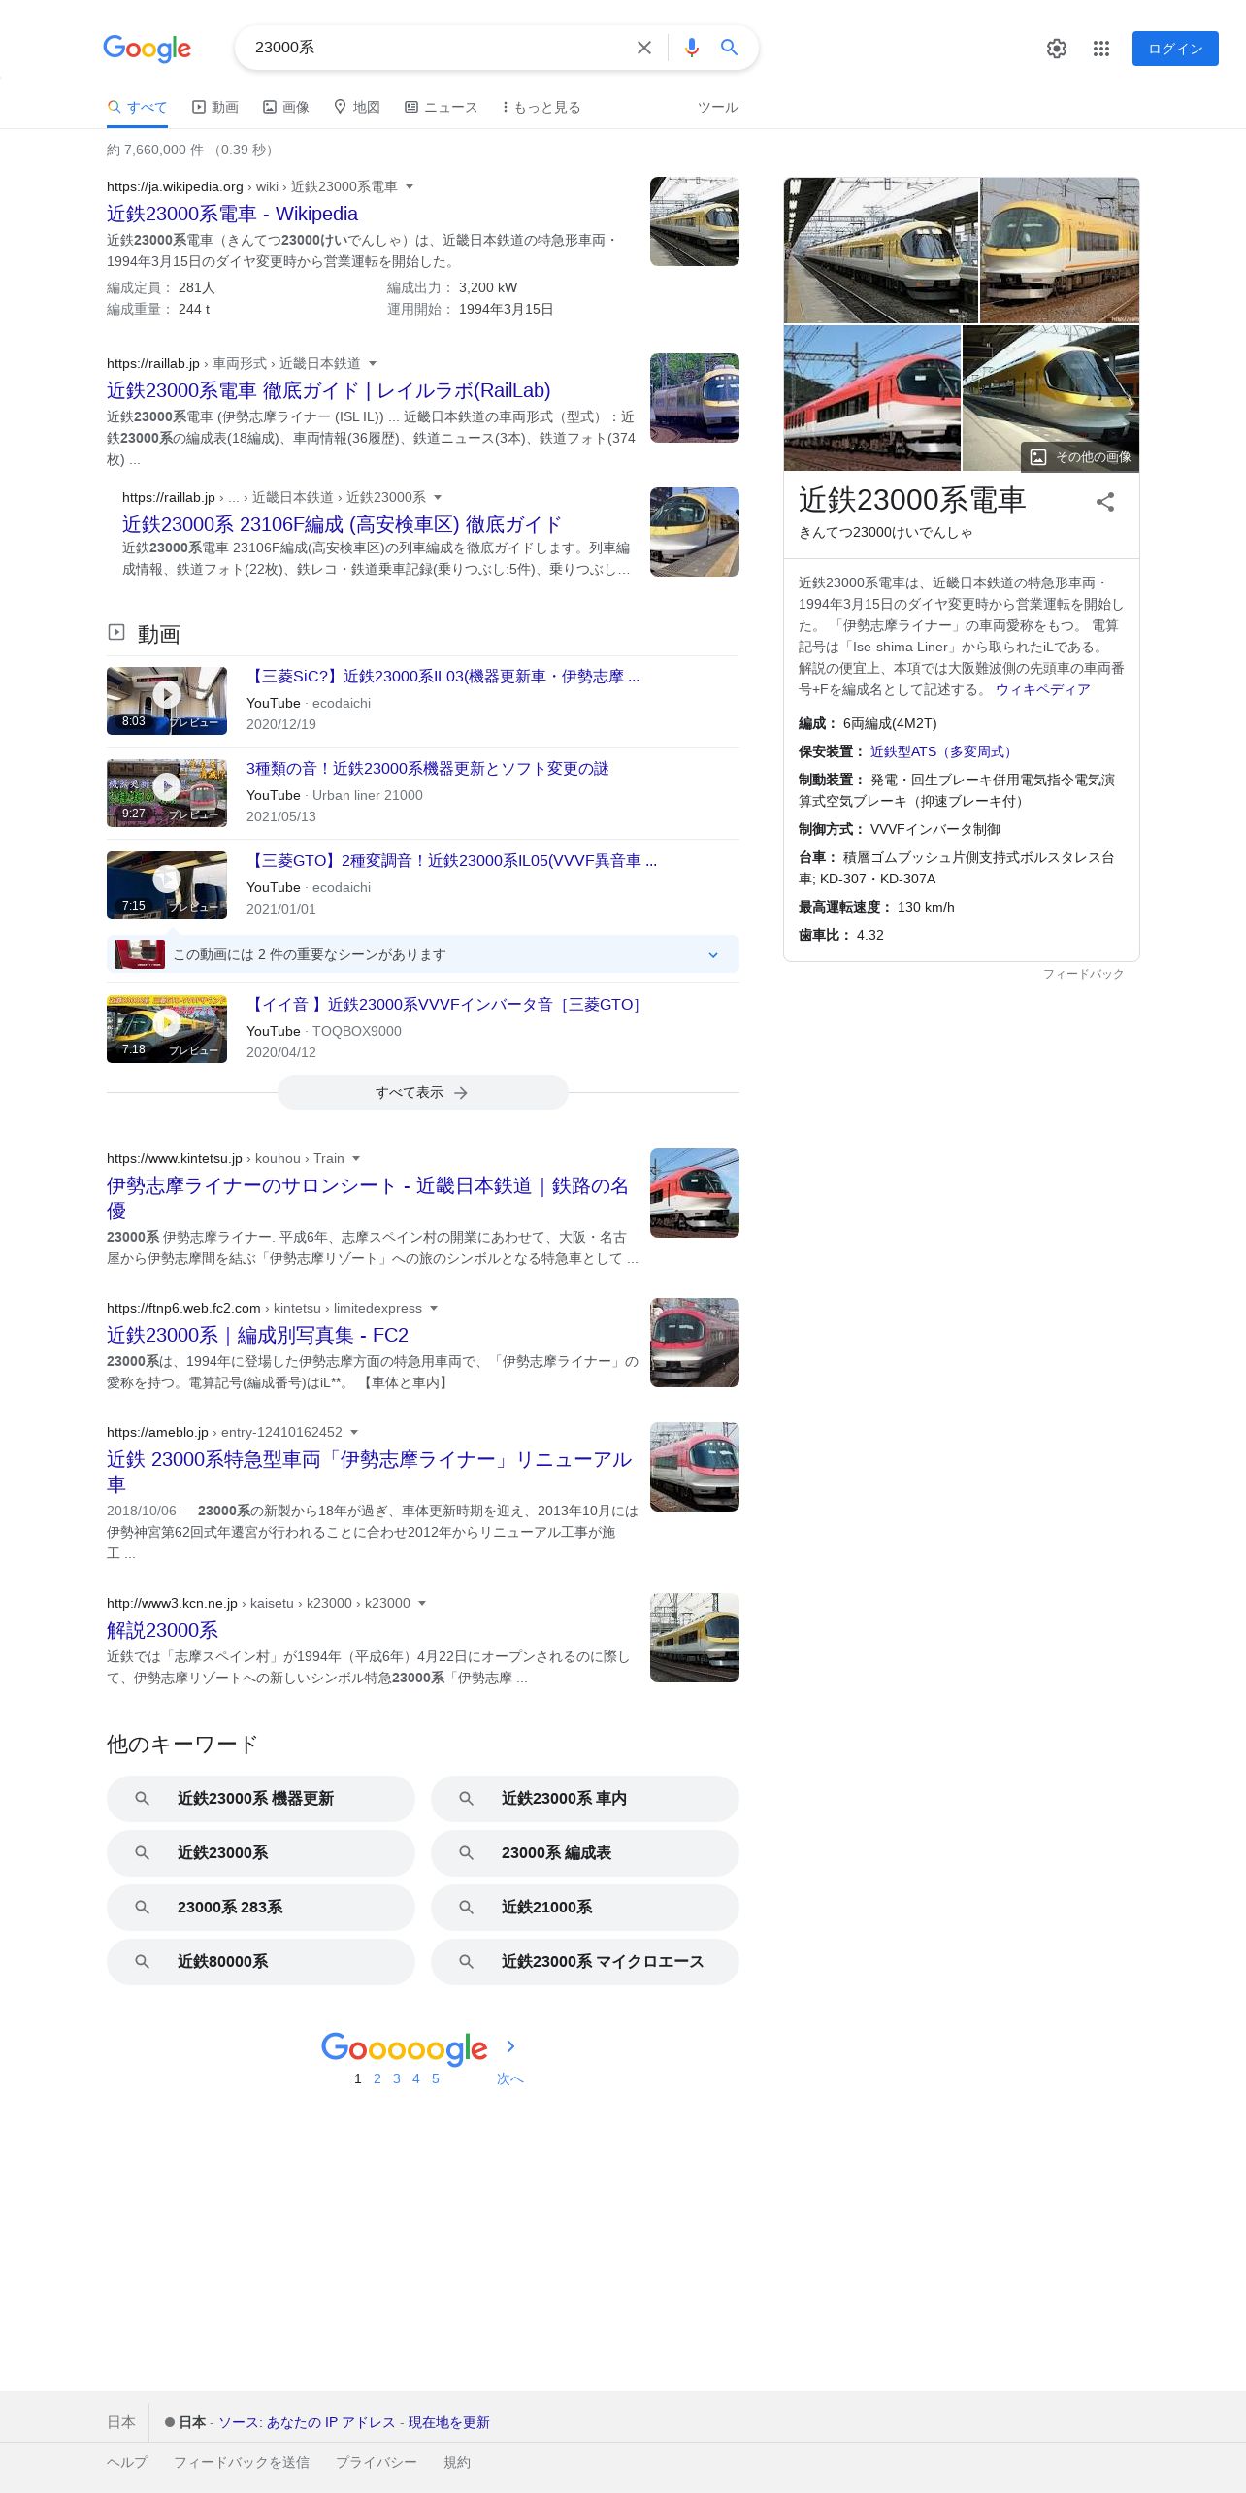Click すべて表示 videos button
Viewport: 1246px width, 2493px height.
(x=423, y=1092)
